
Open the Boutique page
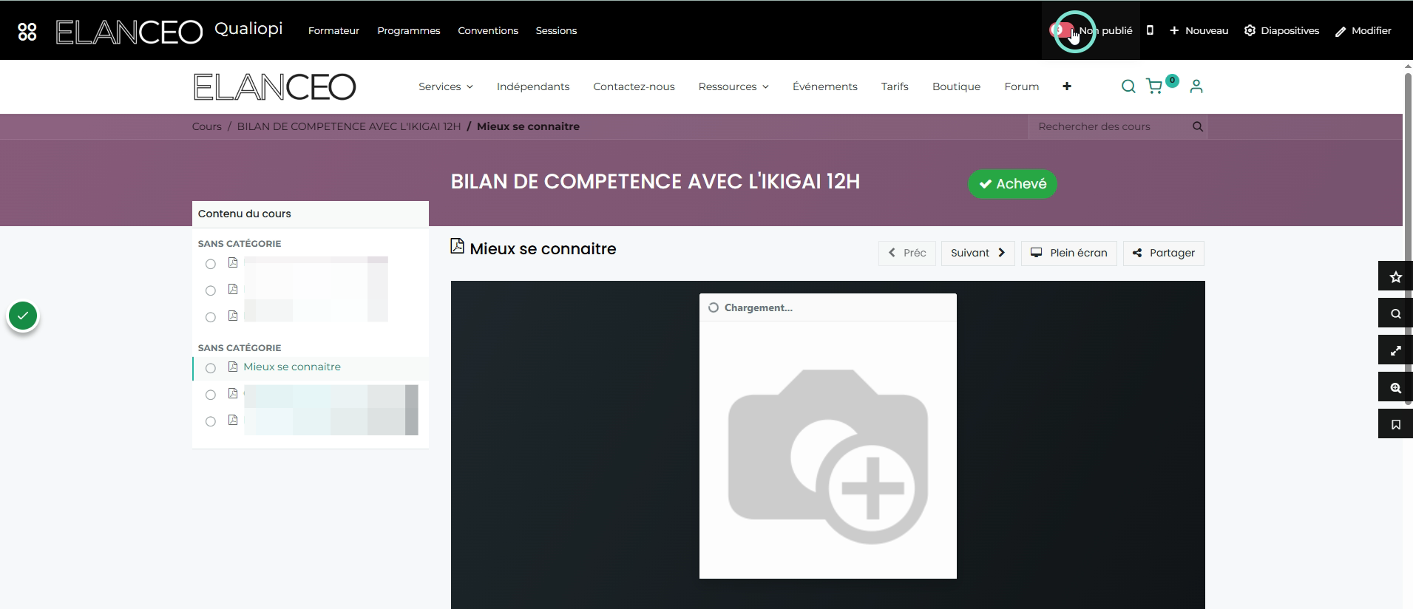pos(956,86)
